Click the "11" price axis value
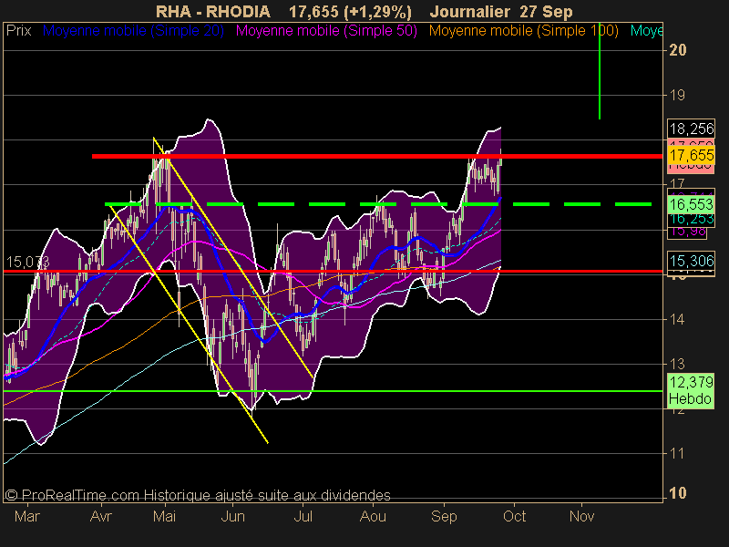 [677, 452]
